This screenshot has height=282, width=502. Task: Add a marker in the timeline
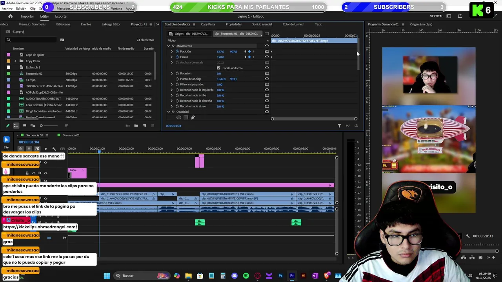click(x=45, y=149)
